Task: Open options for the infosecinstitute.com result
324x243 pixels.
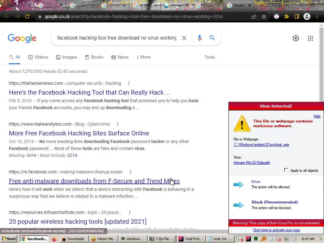Action: coord(129,212)
